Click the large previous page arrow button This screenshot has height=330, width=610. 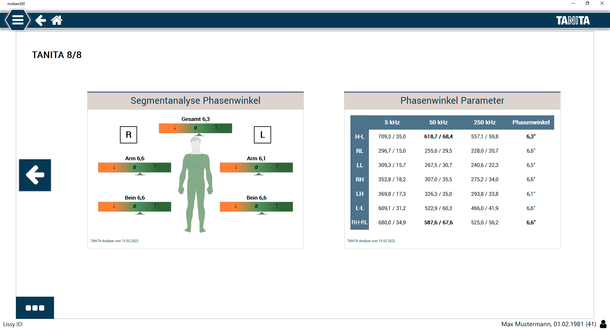(x=35, y=175)
